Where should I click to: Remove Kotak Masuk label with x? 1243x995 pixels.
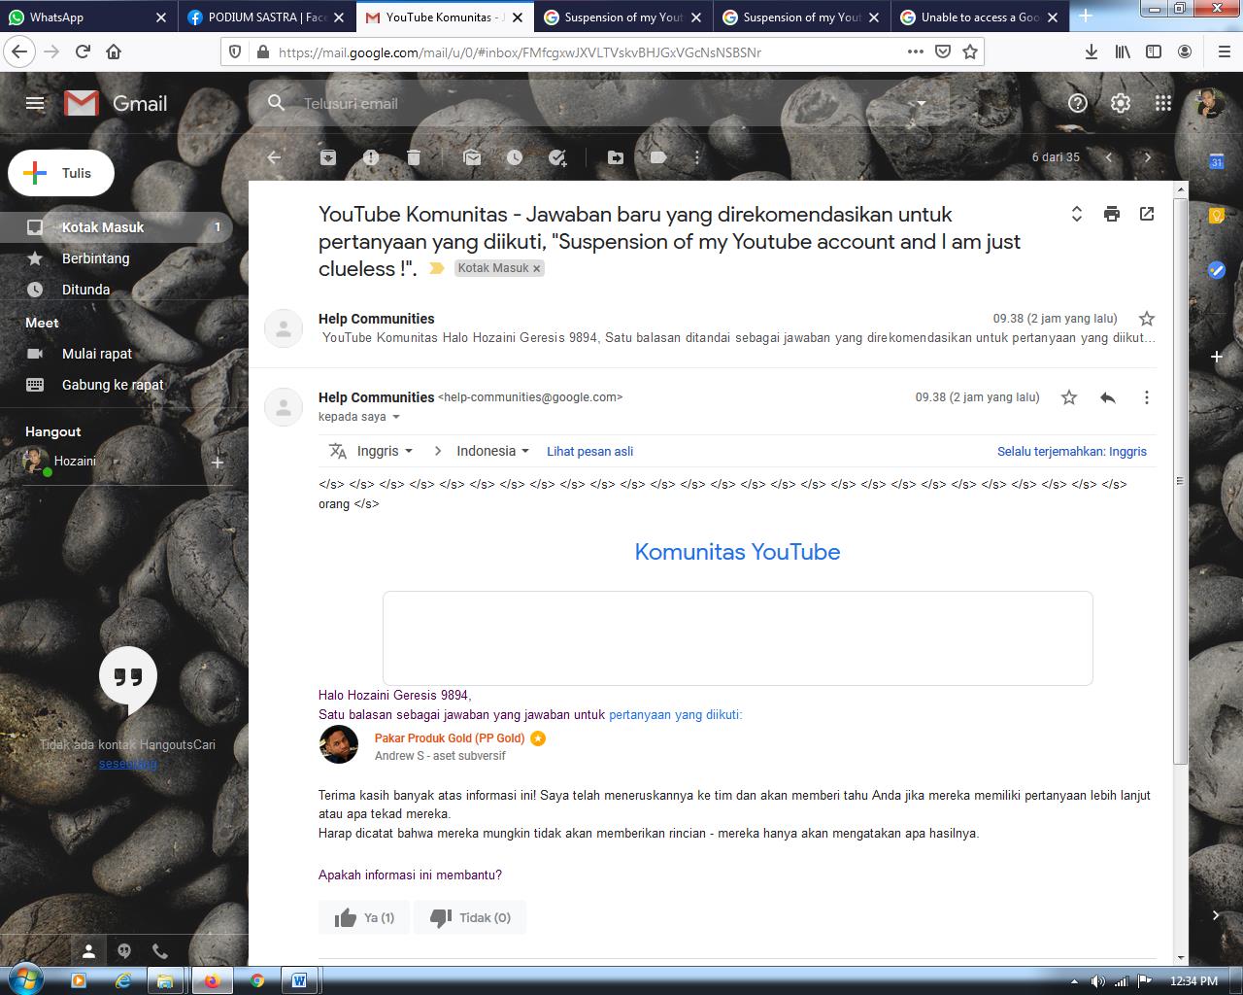536,269
